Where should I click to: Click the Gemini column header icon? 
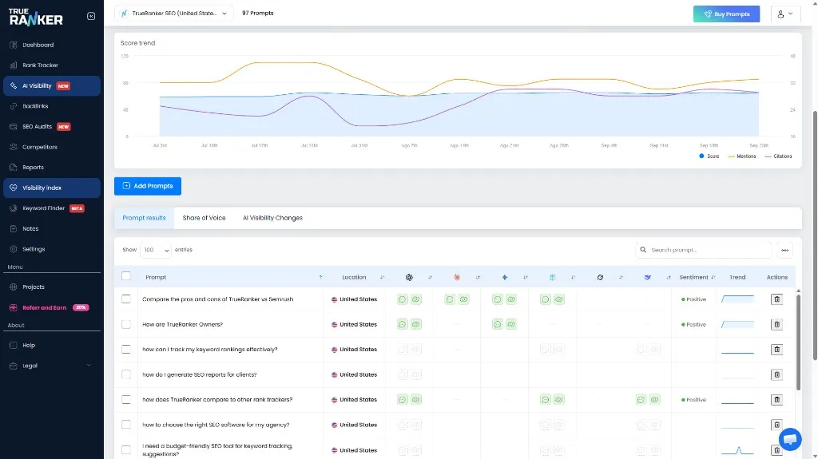505,278
